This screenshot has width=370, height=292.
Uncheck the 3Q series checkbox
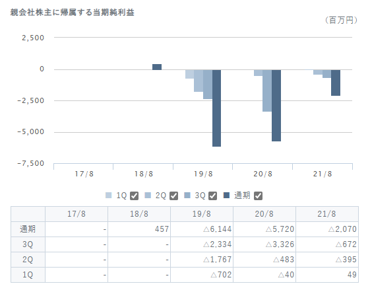213,196
